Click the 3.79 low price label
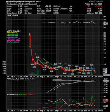Image resolution: width=110 pixels, height=112 pixels. (34, 67)
